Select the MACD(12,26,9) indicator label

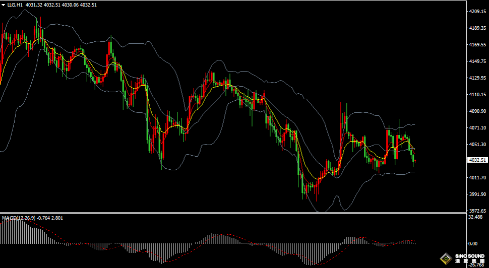[19, 218]
